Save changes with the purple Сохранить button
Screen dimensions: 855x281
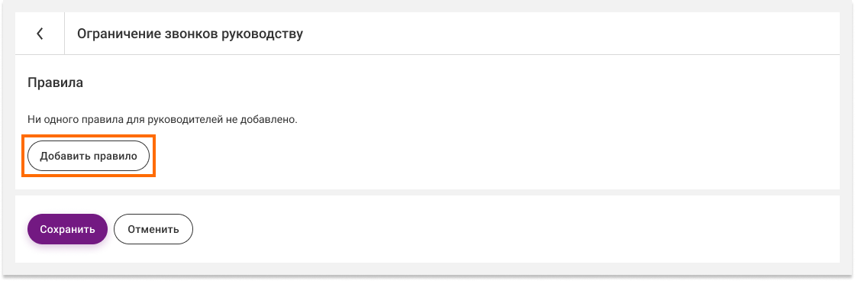point(68,229)
